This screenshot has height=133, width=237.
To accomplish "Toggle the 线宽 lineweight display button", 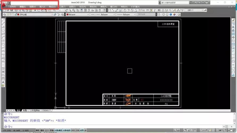I will pos(82,130).
